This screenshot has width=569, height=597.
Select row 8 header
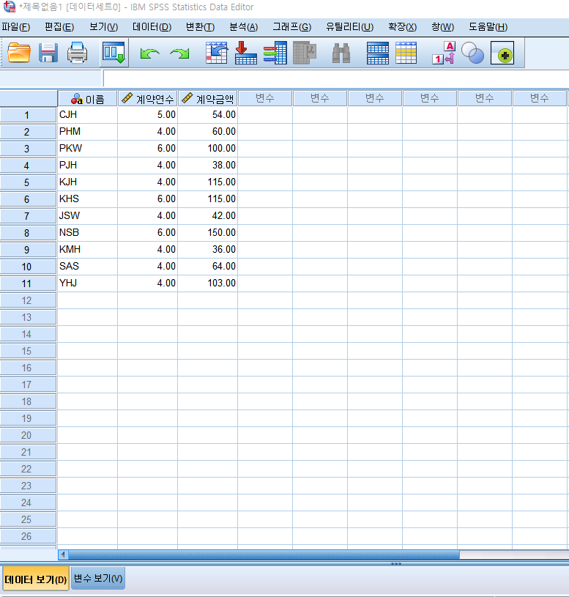click(28, 233)
